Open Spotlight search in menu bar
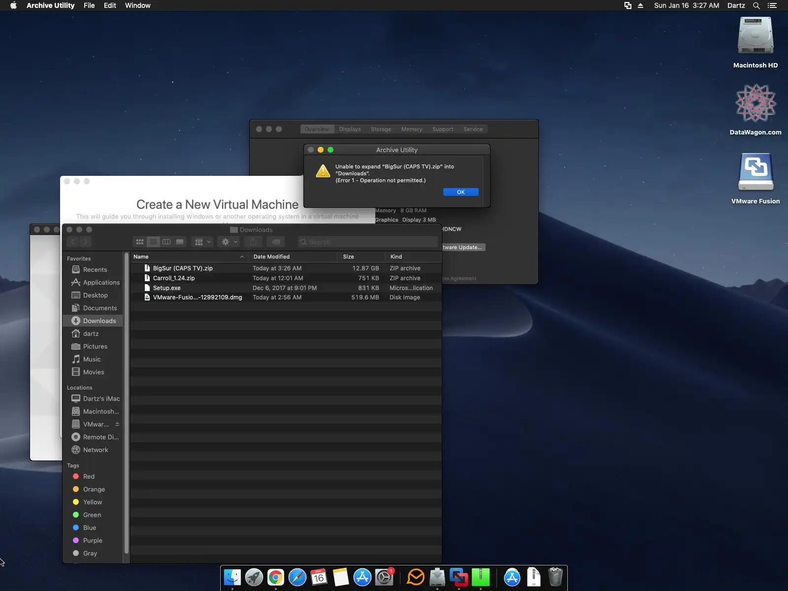Image resolution: width=788 pixels, height=591 pixels. point(756,5)
